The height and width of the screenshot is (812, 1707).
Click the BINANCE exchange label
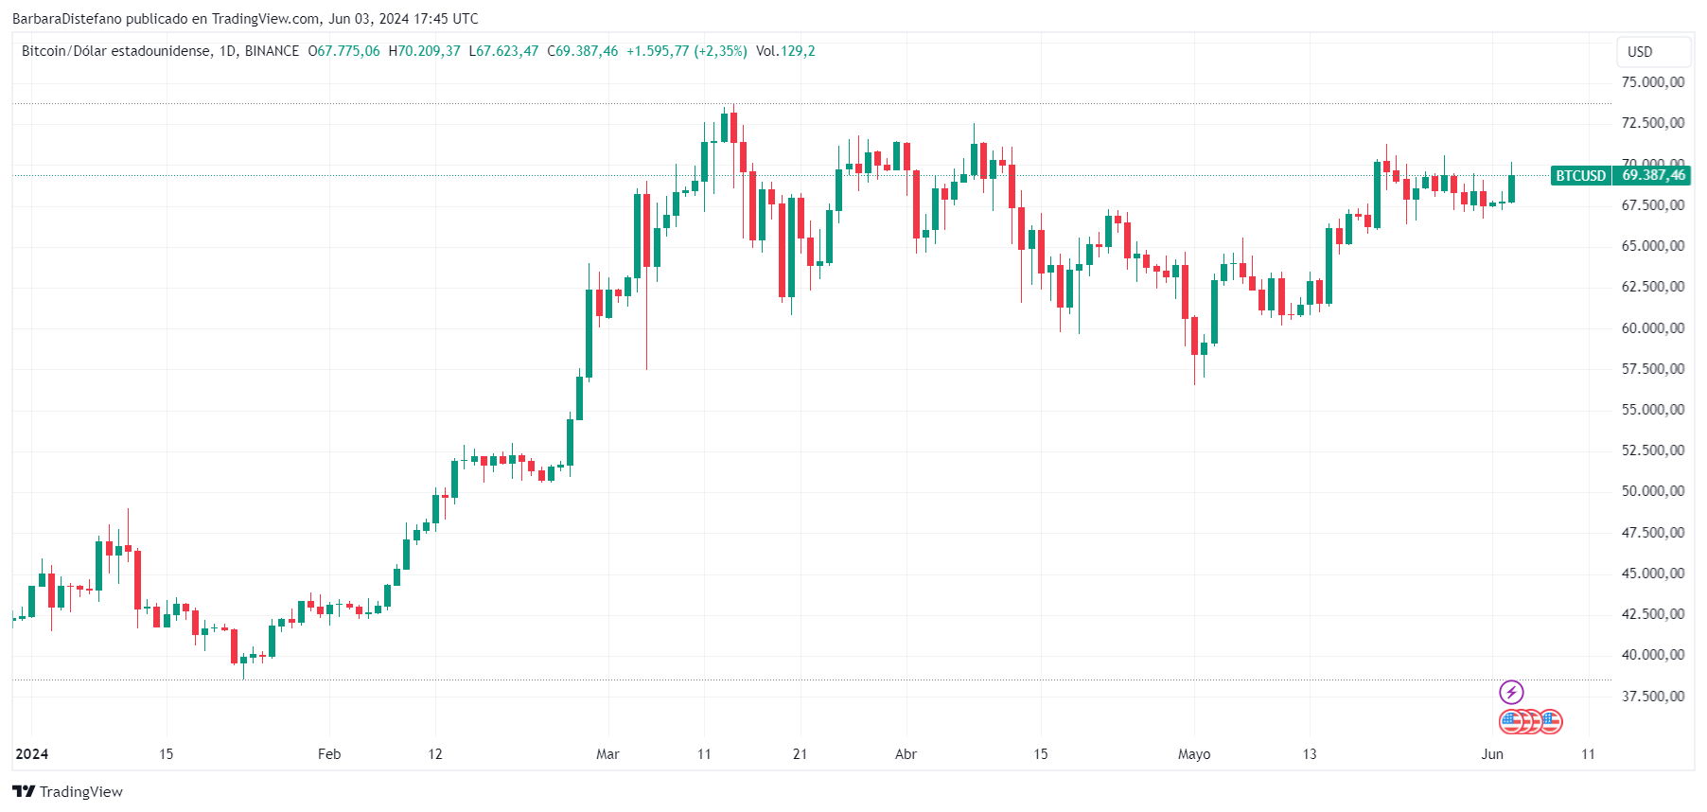click(x=272, y=51)
